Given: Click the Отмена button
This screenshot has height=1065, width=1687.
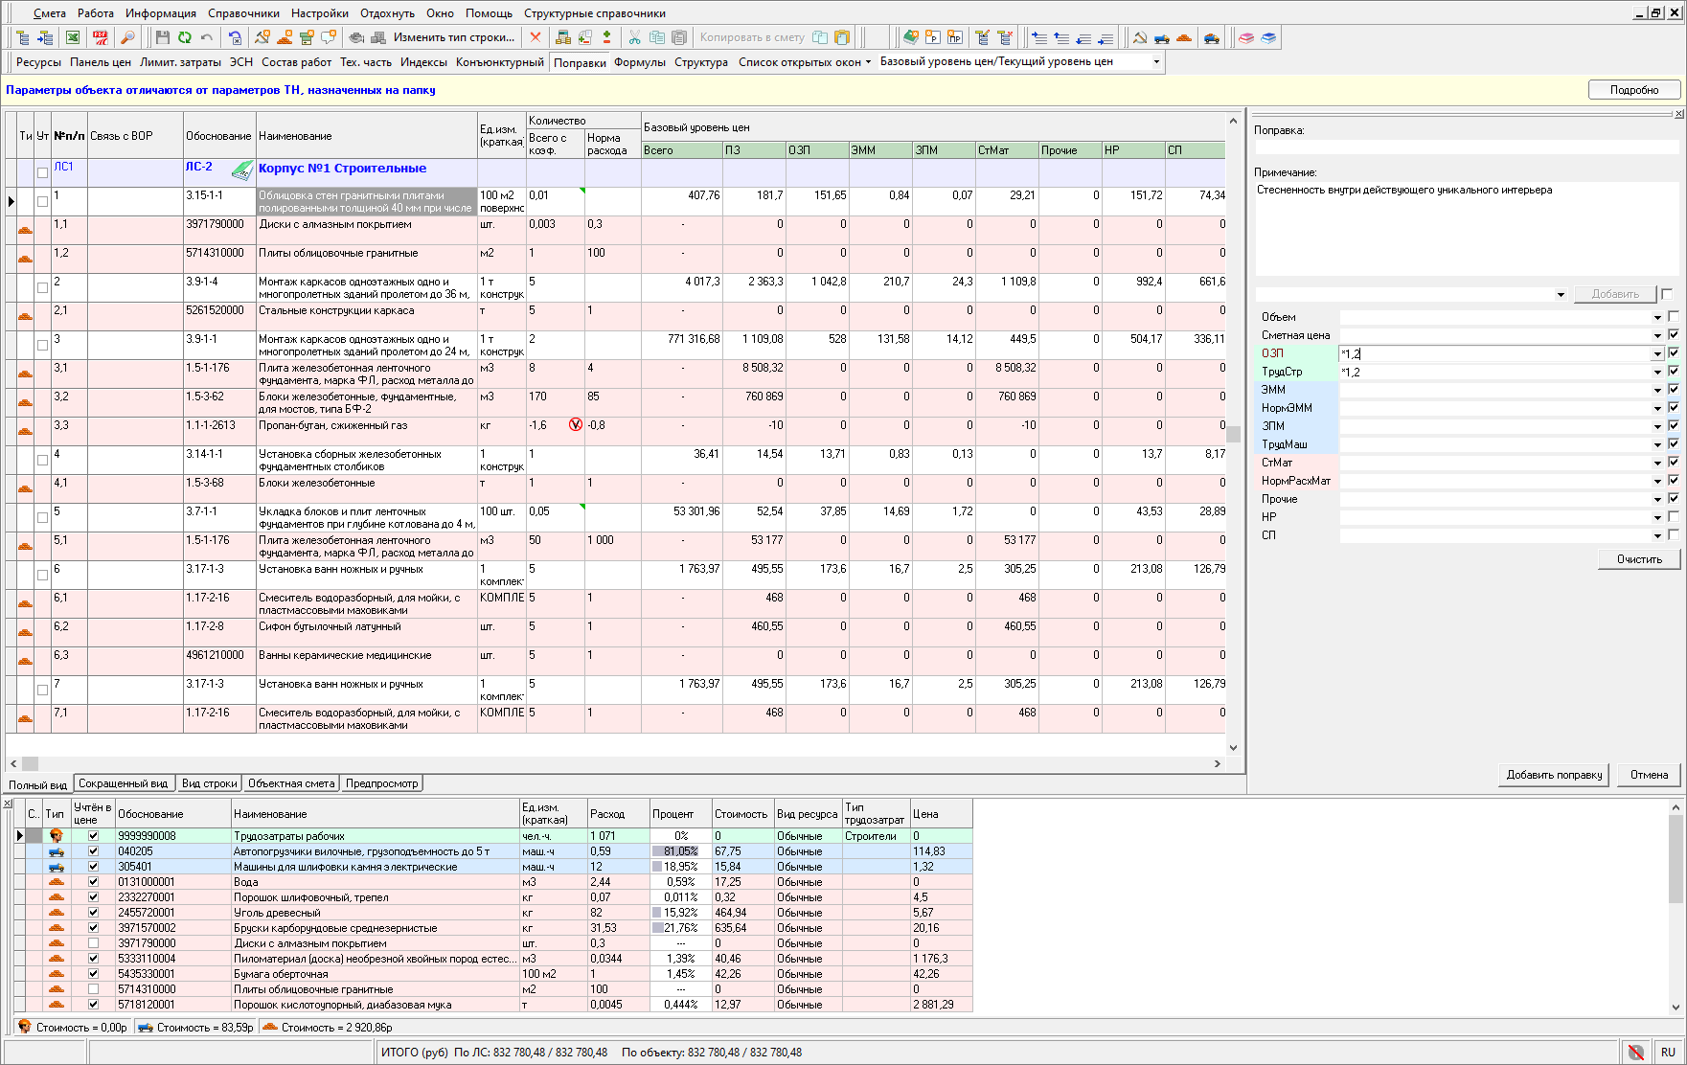Looking at the screenshot, I should [x=1649, y=775].
